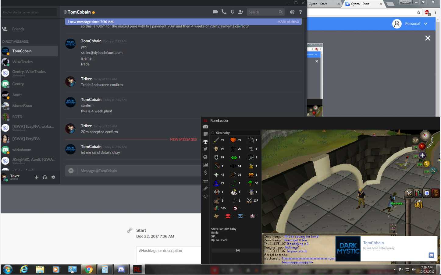Open RuneLoader pencil edit panel
Screen dimensions: 441x275
(x=205, y=189)
